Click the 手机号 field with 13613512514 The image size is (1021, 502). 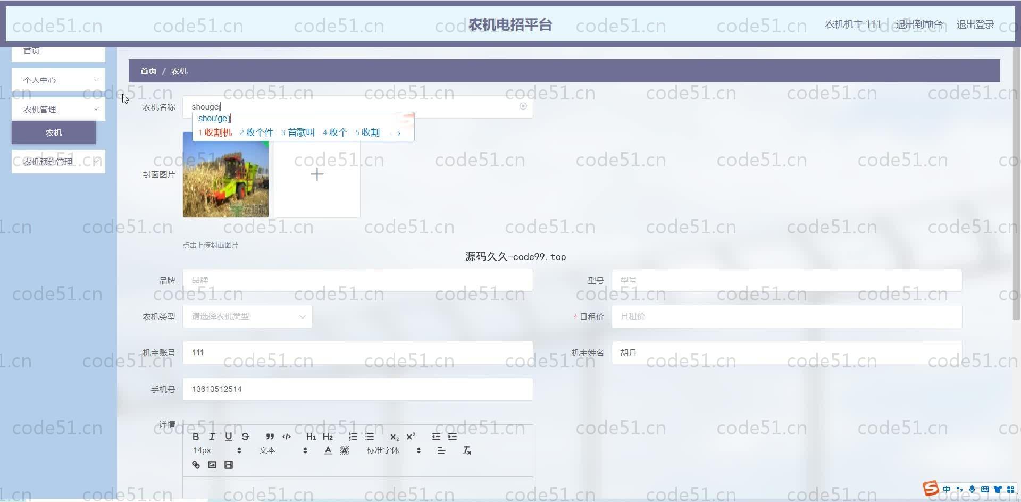tap(358, 389)
